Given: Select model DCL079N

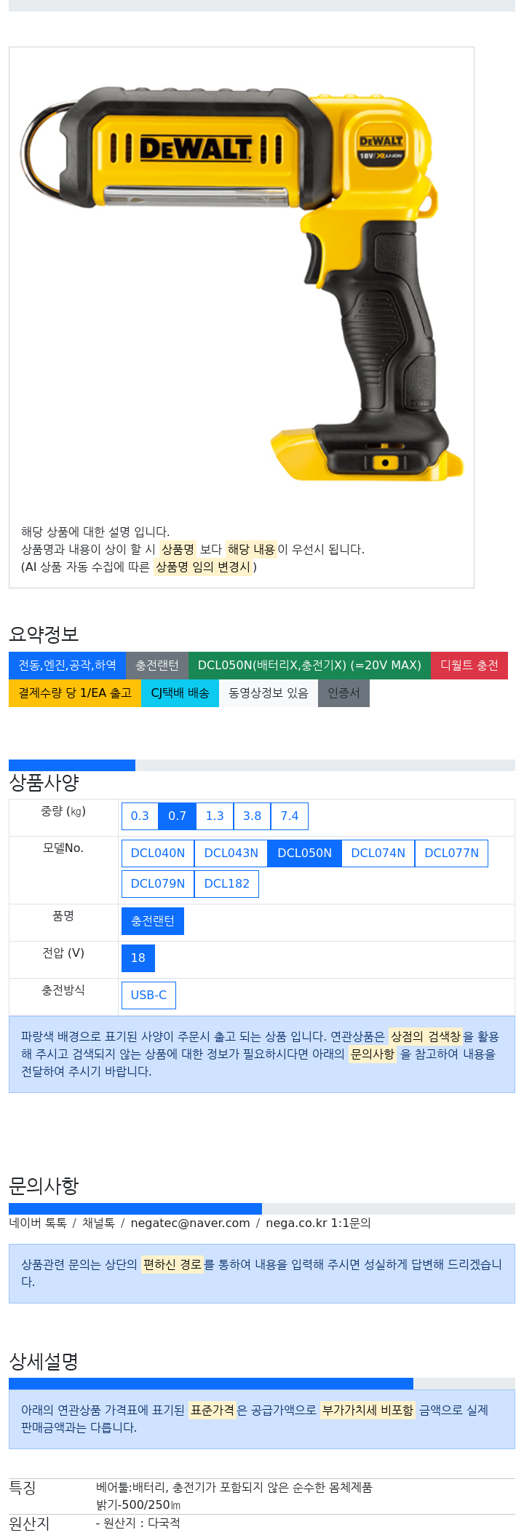Looking at the screenshot, I should click(x=158, y=884).
